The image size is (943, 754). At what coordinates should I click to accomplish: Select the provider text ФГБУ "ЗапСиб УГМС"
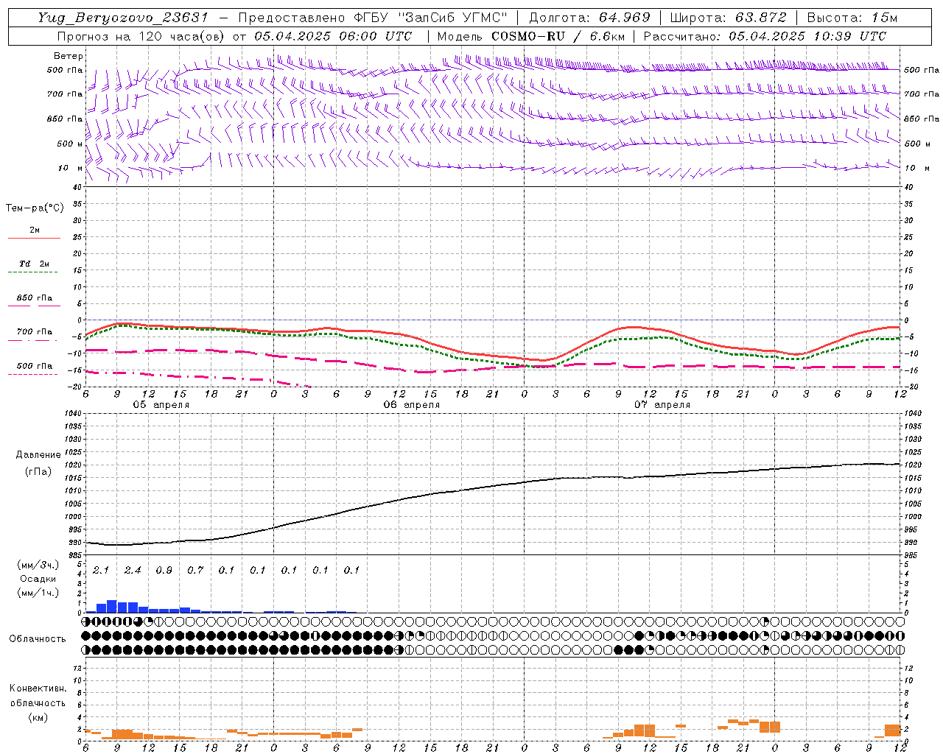(431, 18)
